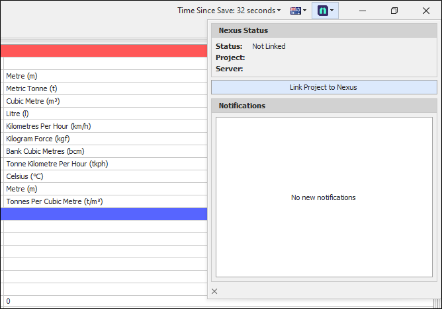Select Kilometres Per Hour (km/h) row

pyautogui.click(x=48, y=126)
